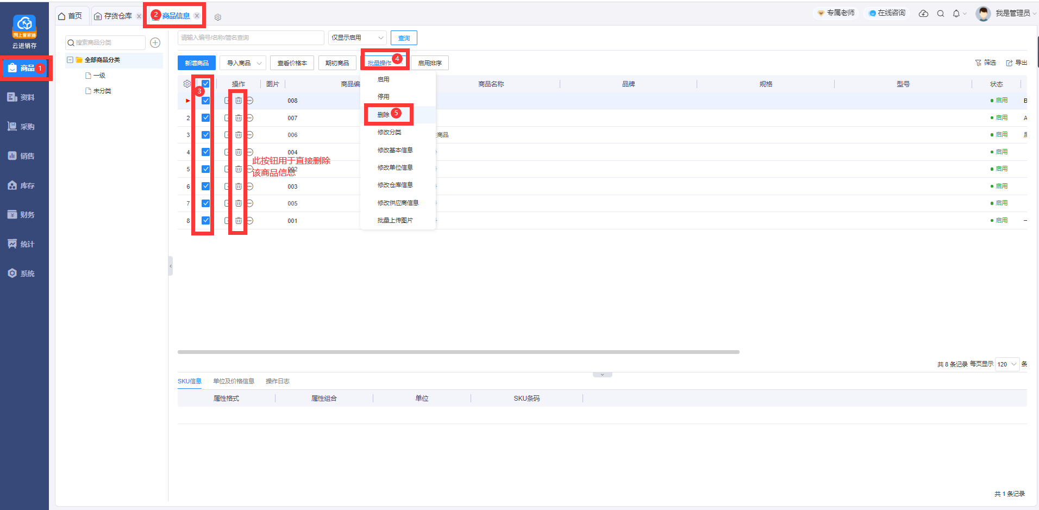
Task: Click the cloud sync icon
Action: pyautogui.click(x=923, y=14)
